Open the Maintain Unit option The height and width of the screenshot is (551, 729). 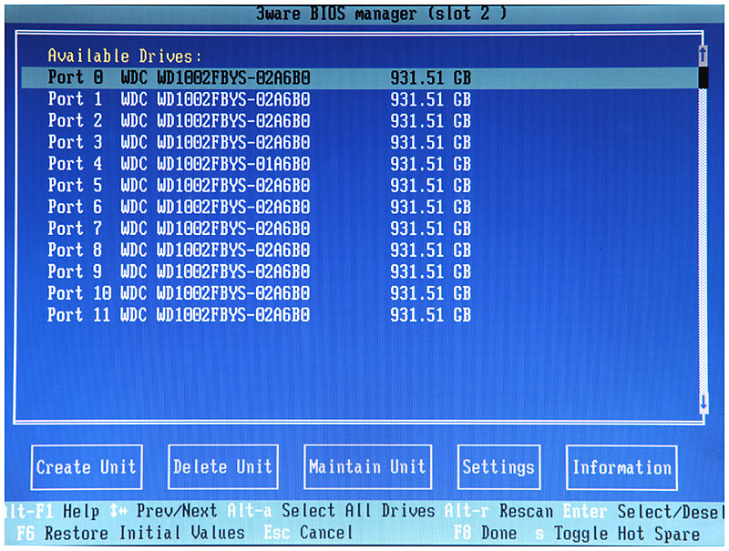pyautogui.click(x=368, y=467)
